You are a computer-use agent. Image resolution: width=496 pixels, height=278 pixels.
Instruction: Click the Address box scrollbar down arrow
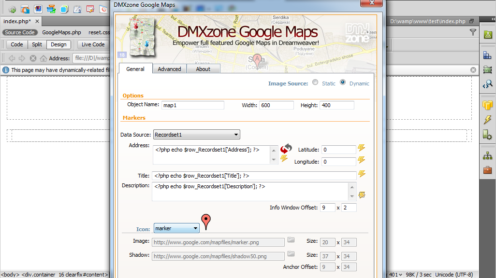[274, 160]
